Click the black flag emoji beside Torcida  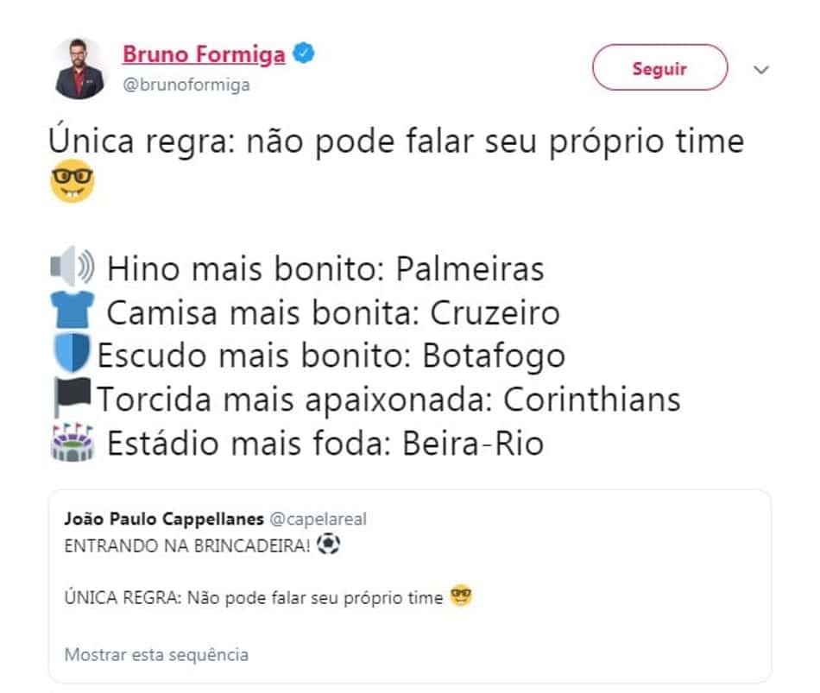(x=73, y=396)
